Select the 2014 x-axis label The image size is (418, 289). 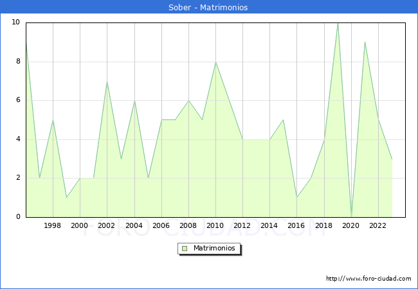coord(269,225)
